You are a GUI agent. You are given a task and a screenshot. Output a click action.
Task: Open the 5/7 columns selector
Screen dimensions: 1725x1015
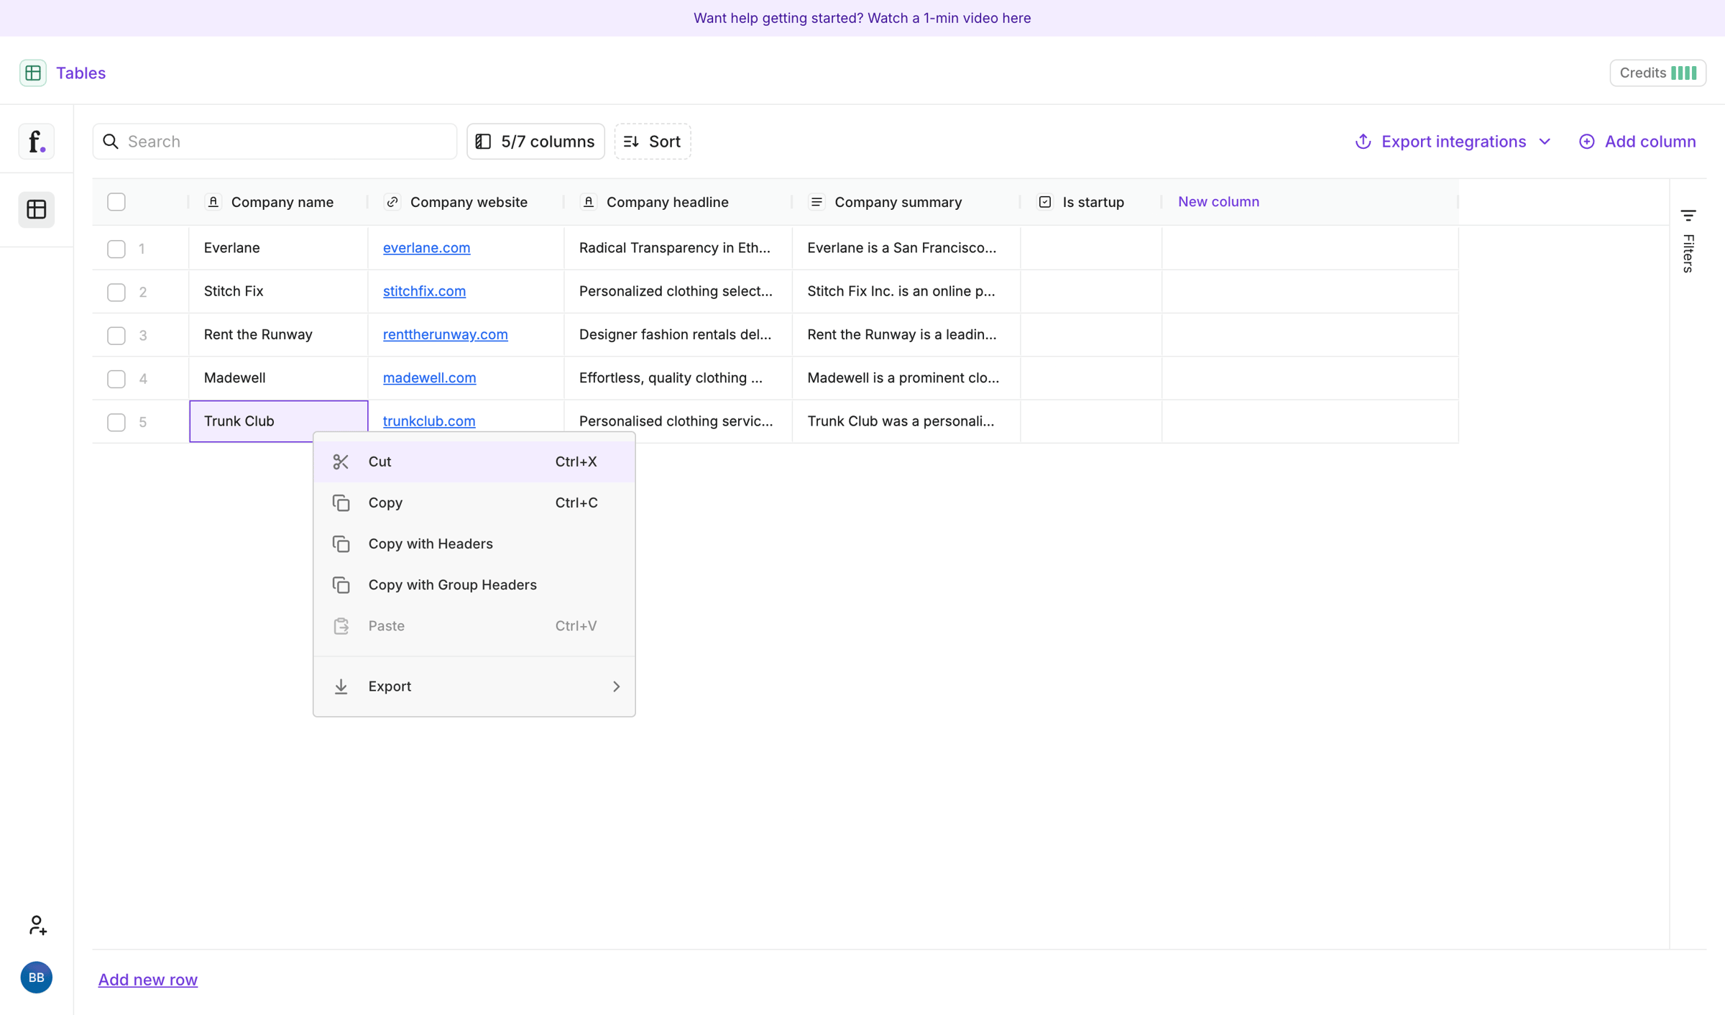pyautogui.click(x=535, y=142)
